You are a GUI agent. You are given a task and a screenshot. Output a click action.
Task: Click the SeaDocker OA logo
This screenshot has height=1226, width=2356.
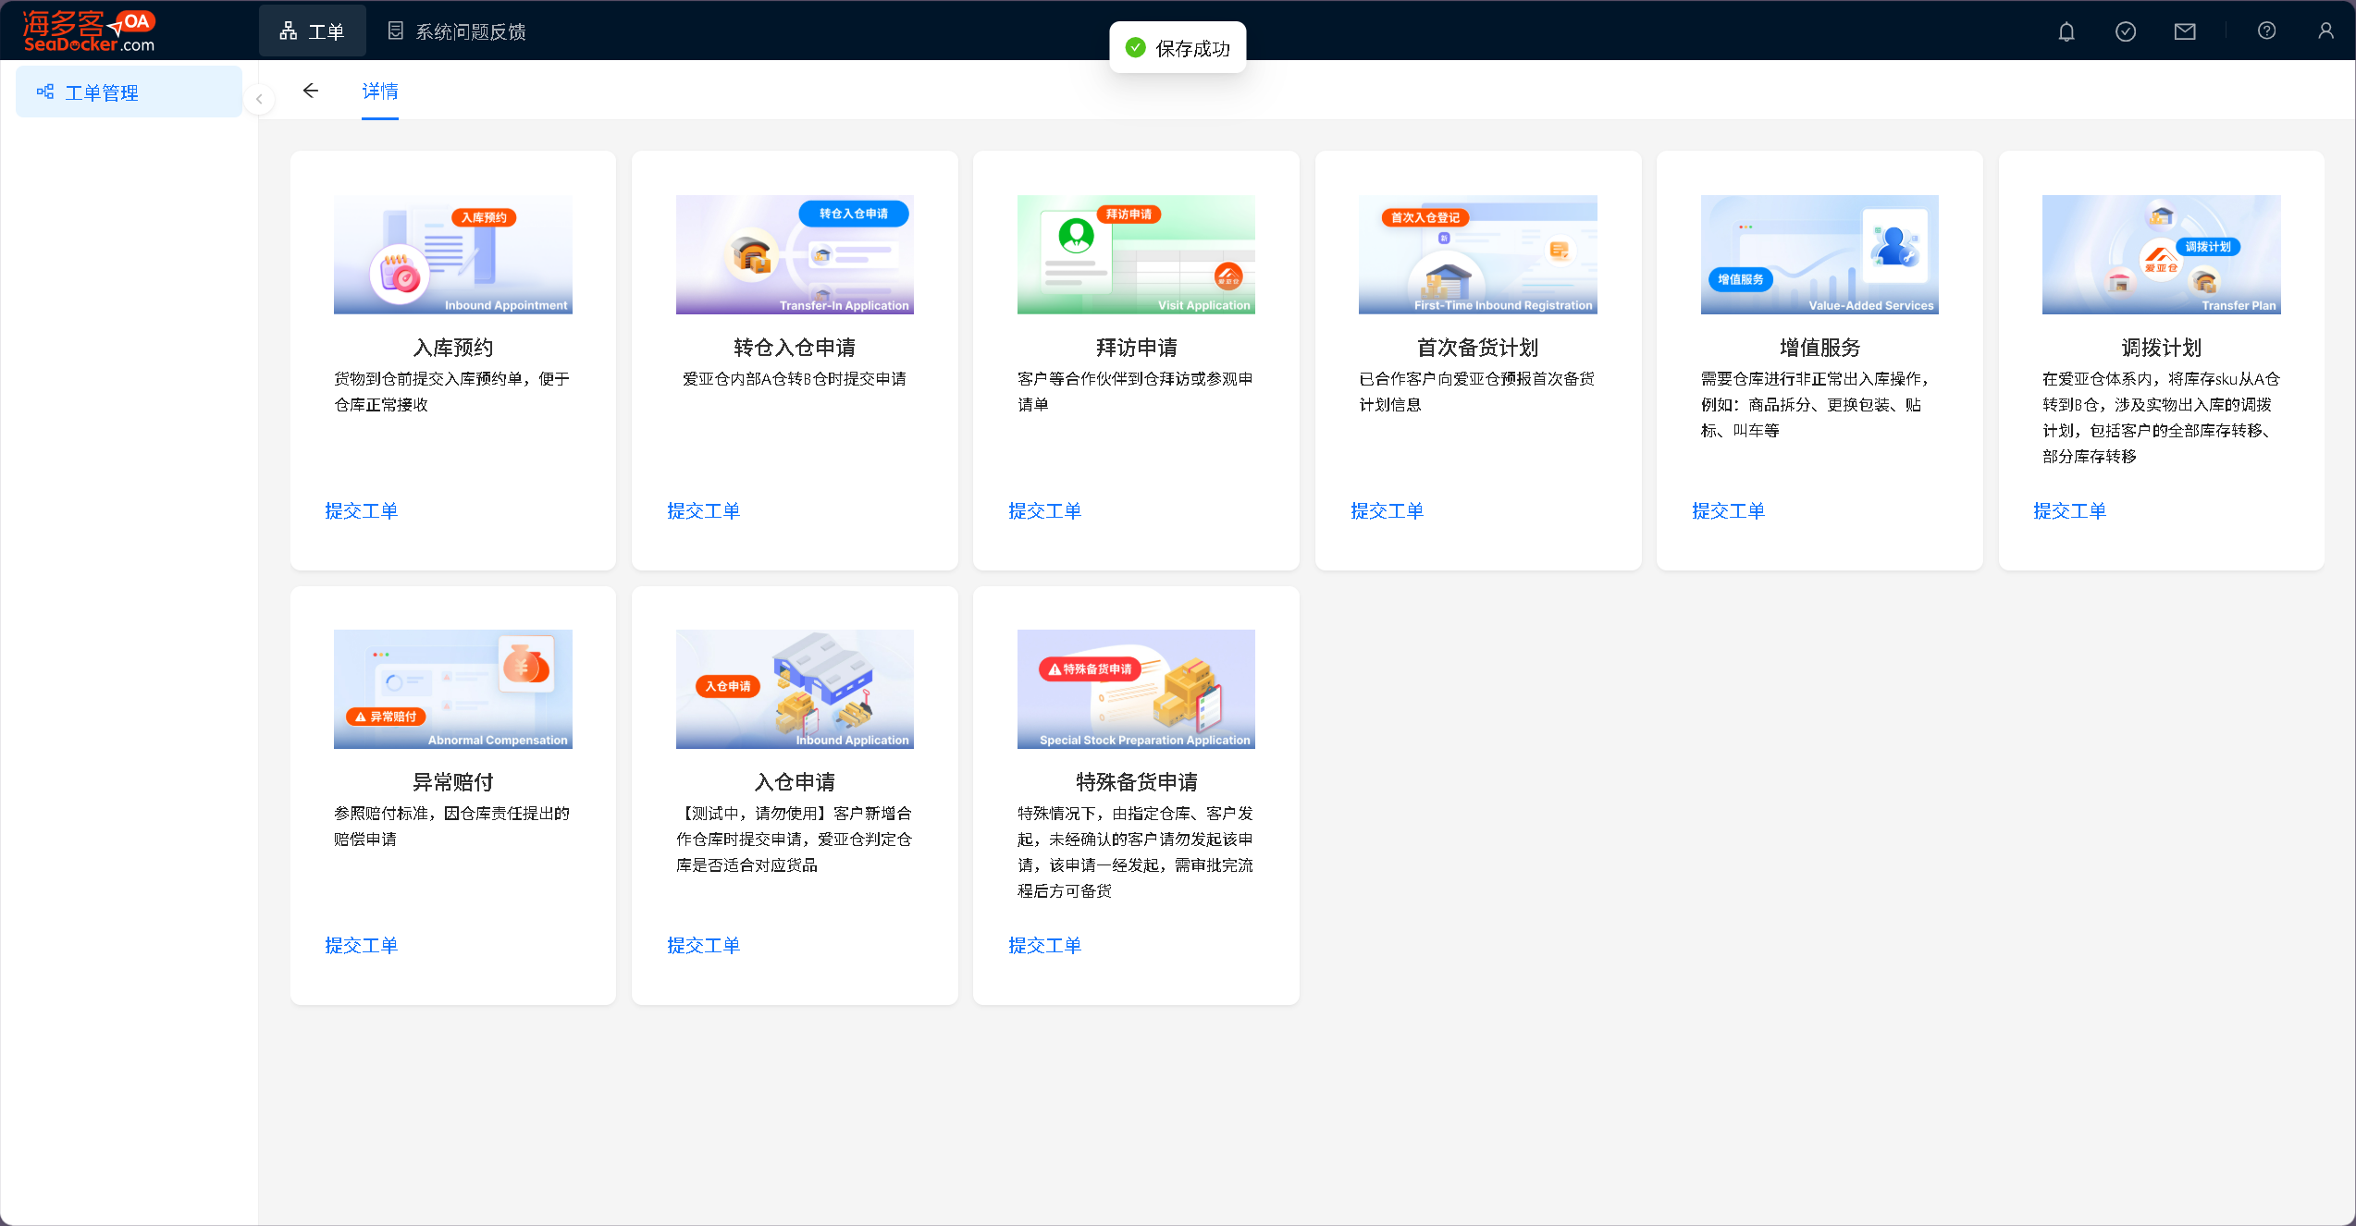coord(89,31)
